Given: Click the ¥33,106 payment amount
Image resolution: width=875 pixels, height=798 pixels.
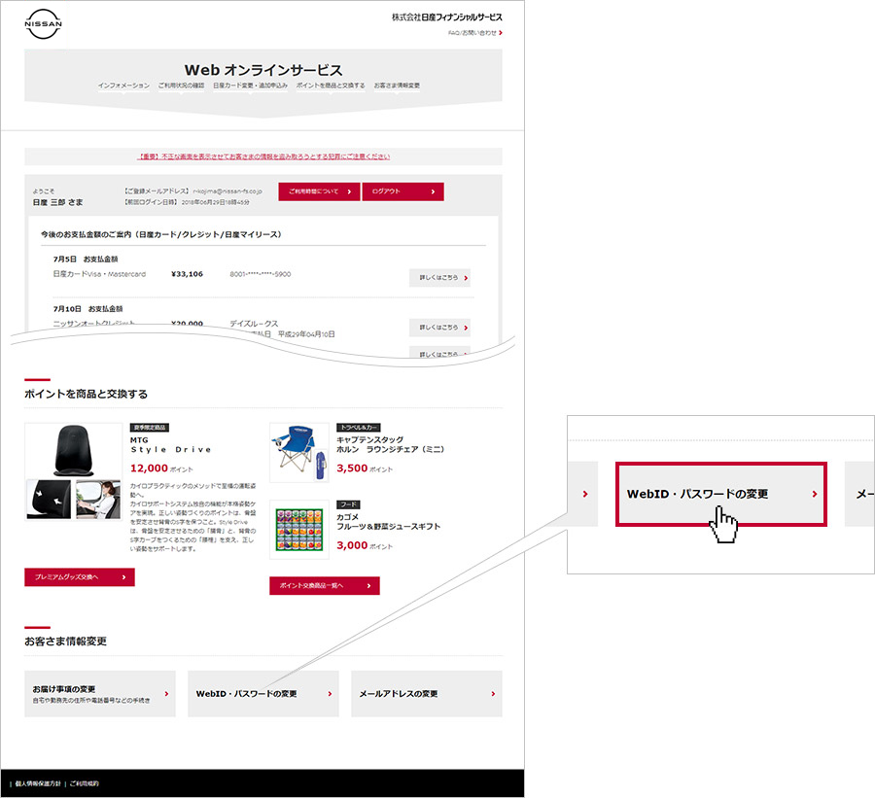Looking at the screenshot, I should [x=187, y=274].
